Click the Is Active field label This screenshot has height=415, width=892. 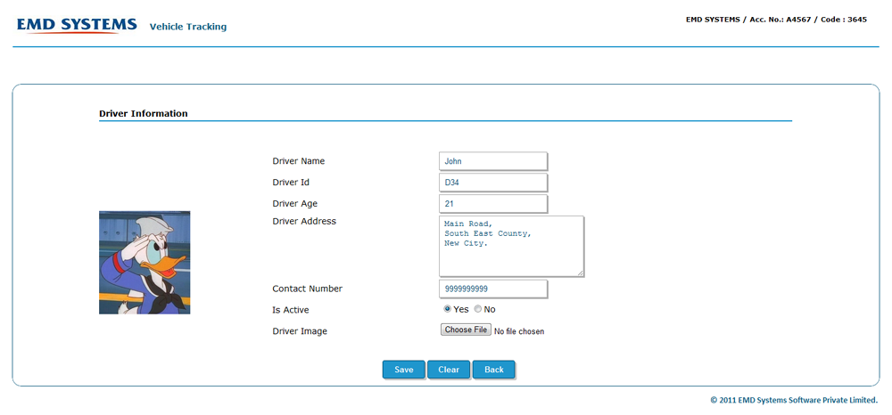click(291, 310)
